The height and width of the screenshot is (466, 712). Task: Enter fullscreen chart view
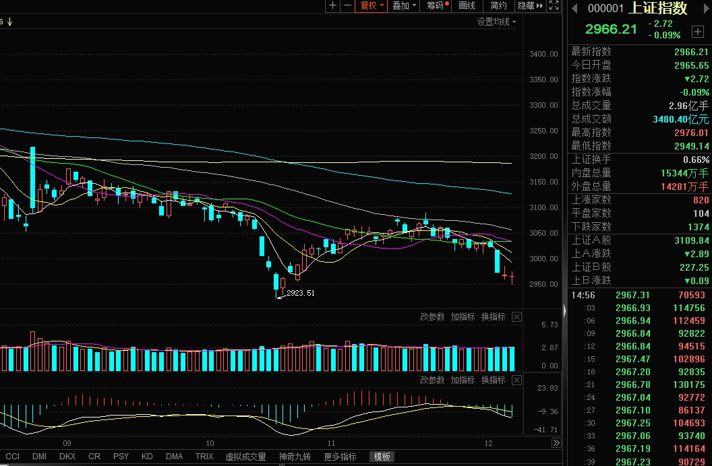(x=554, y=6)
